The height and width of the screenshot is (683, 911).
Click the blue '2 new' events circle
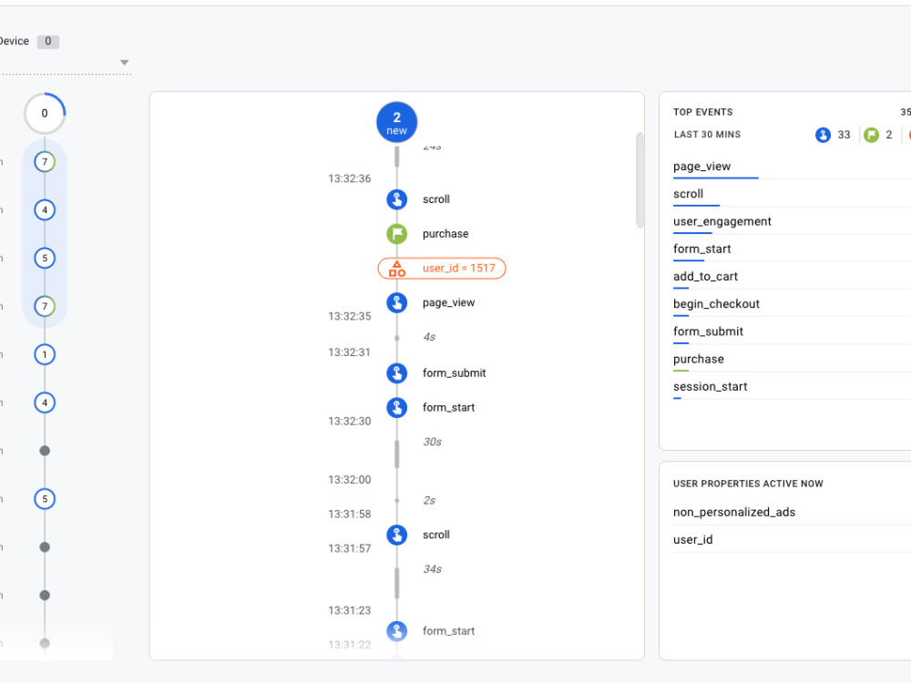(397, 123)
